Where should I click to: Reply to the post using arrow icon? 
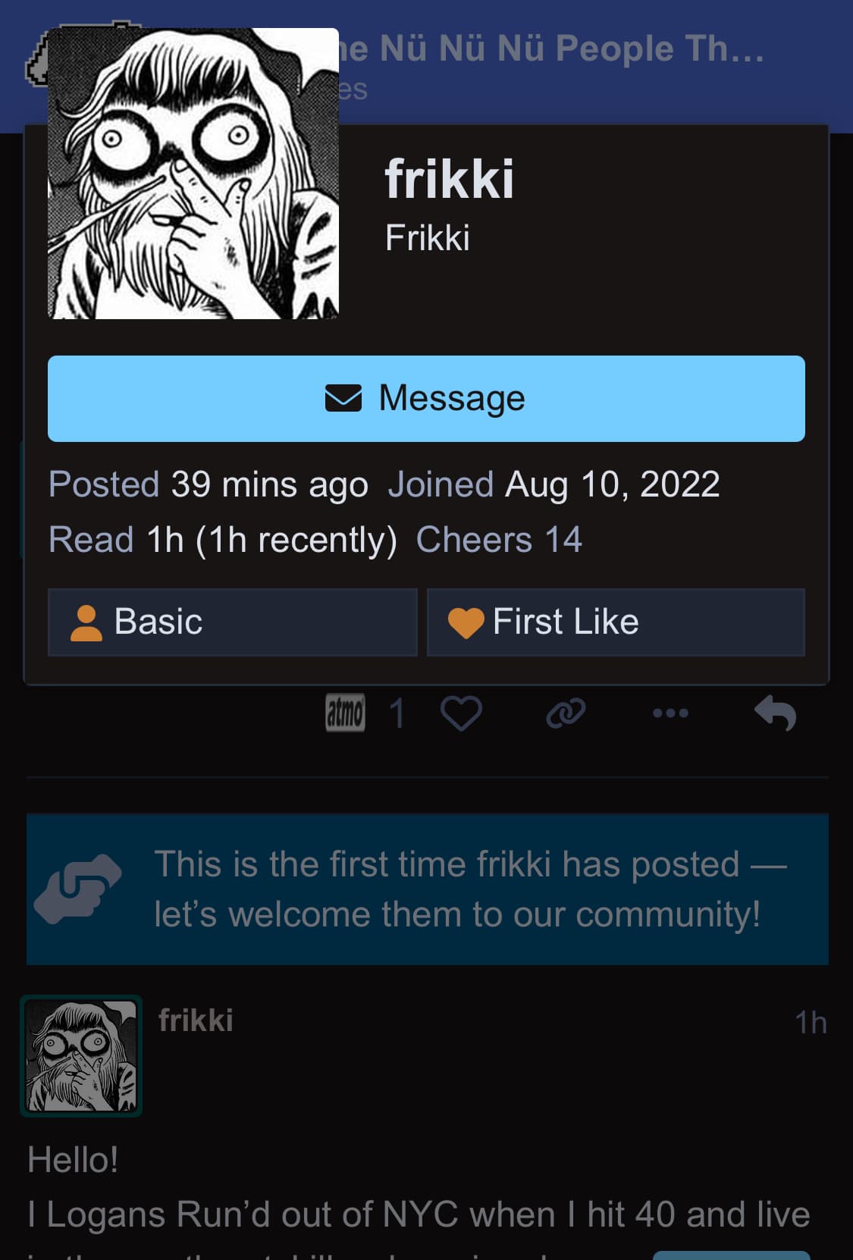(x=775, y=713)
